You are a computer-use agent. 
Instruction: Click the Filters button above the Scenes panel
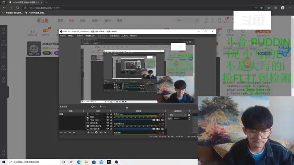coord(103,107)
